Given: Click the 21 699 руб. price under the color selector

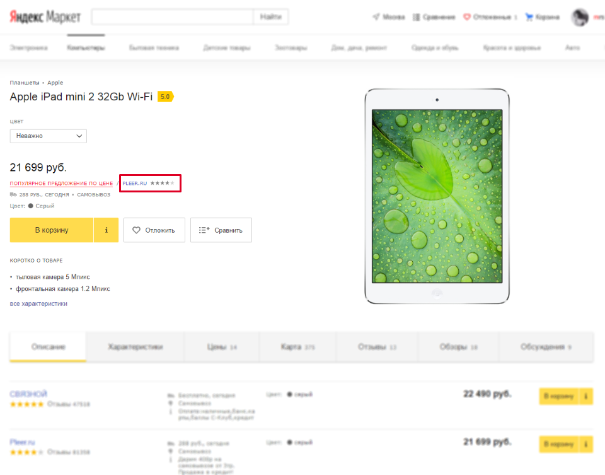Looking at the screenshot, I should click(x=38, y=168).
